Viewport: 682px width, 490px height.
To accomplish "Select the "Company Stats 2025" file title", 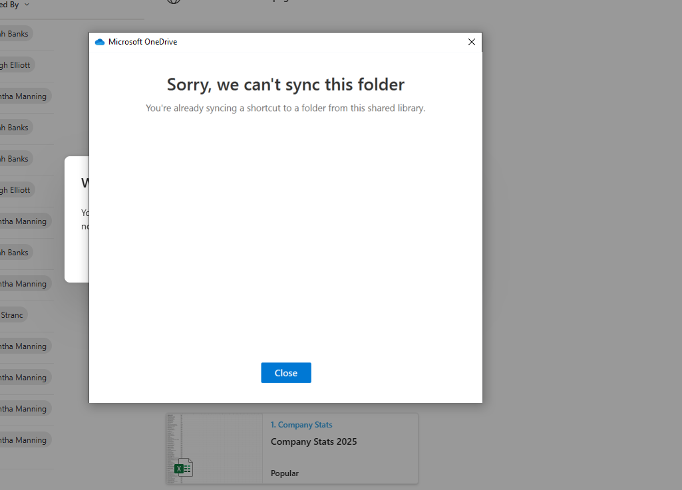I will pos(313,441).
